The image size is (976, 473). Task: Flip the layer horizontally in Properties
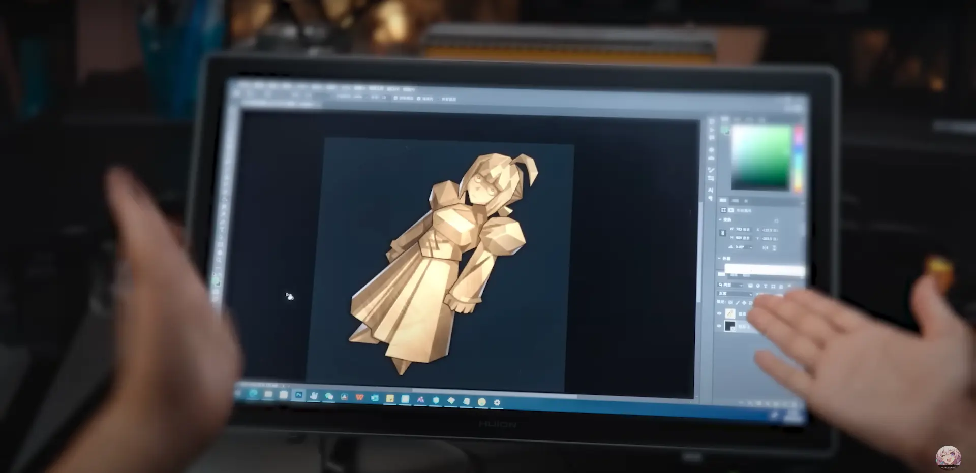[766, 247]
